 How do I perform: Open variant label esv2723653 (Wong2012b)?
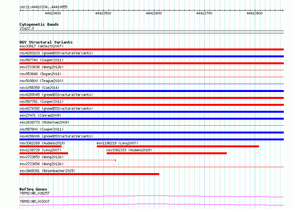pos(41,157)
